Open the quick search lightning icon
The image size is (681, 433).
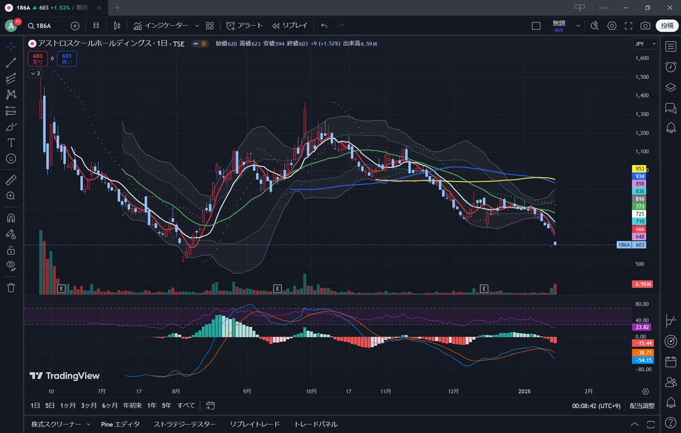[594, 26]
